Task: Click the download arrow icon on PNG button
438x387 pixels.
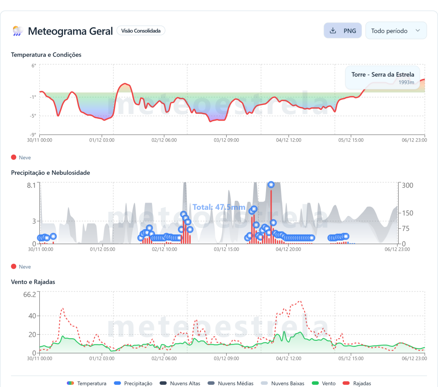Action: [333, 31]
